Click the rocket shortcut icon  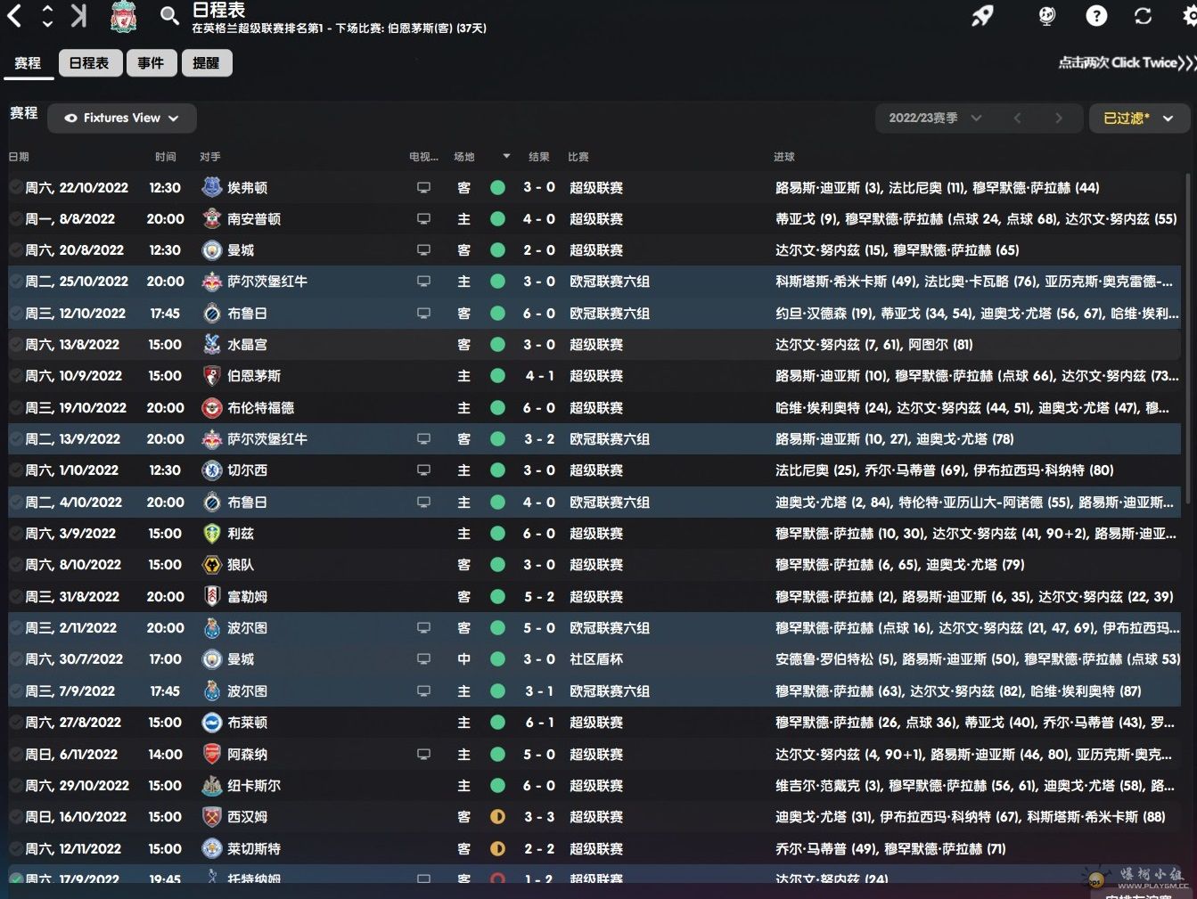(983, 15)
